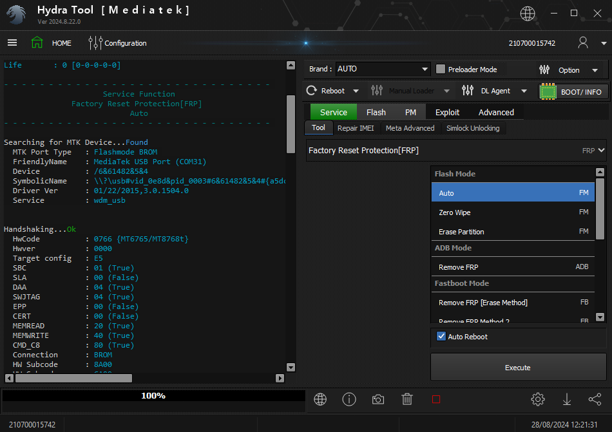The width and height of the screenshot is (612, 432).
Task: Click the FRP list scrollbar thumb
Action: point(600,208)
